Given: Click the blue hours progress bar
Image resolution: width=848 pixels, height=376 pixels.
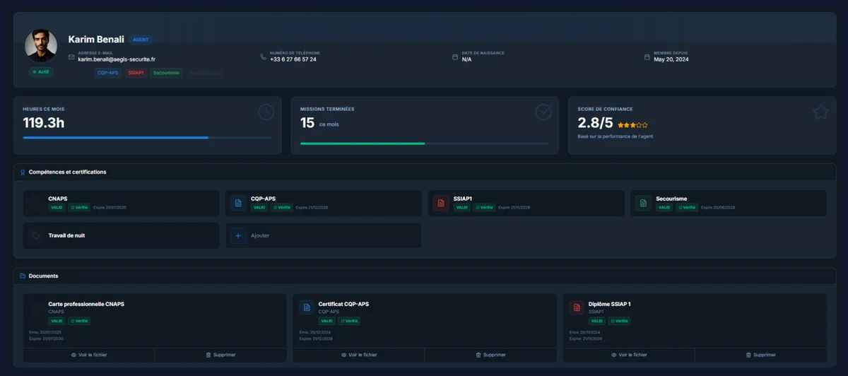Looking at the screenshot, I should (115, 138).
